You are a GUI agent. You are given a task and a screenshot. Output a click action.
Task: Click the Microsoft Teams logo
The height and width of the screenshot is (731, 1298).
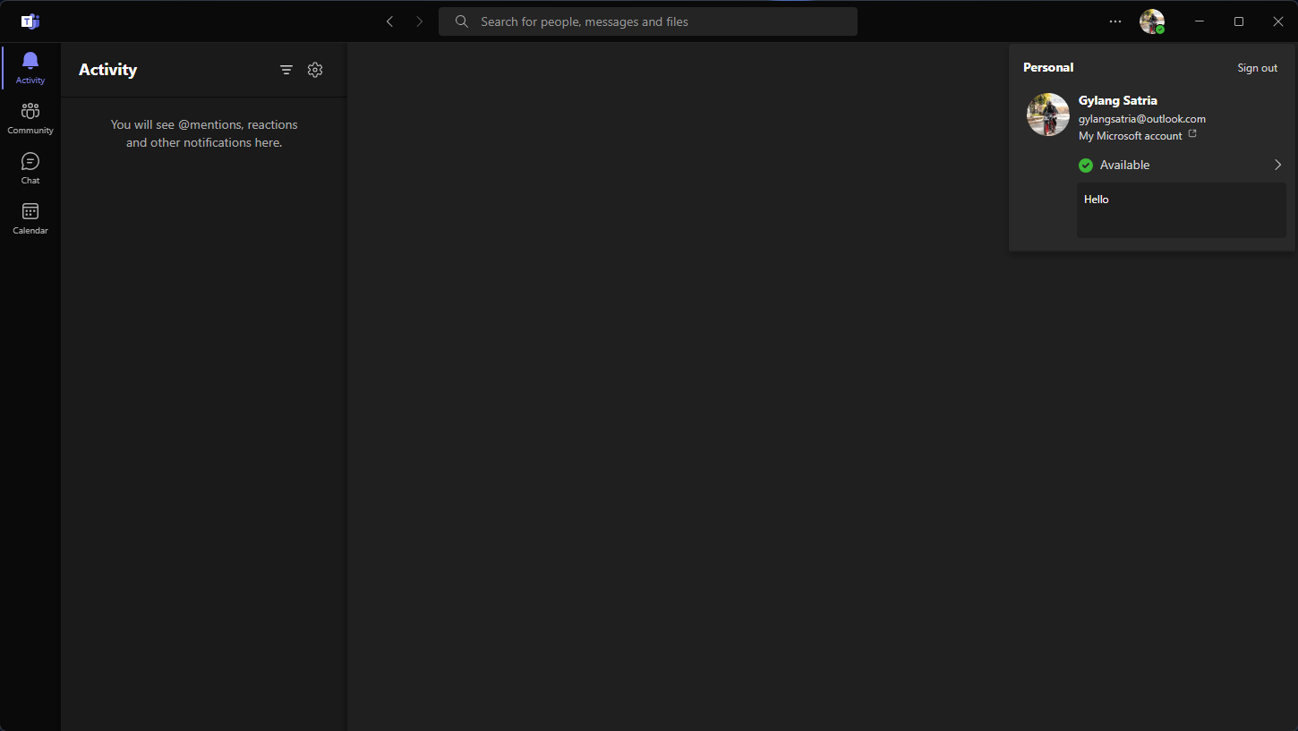click(30, 21)
